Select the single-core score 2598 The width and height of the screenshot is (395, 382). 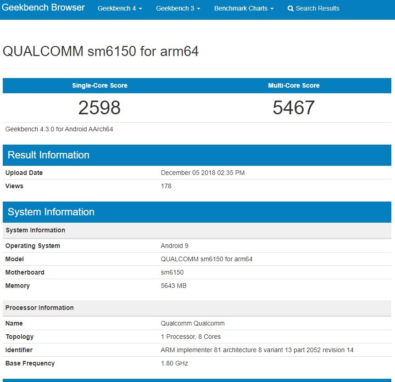(100, 107)
